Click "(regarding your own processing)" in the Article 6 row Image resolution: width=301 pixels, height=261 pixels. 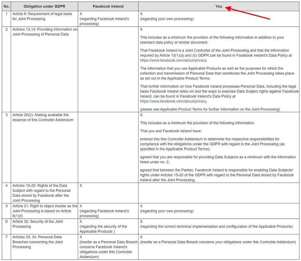(167, 19)
